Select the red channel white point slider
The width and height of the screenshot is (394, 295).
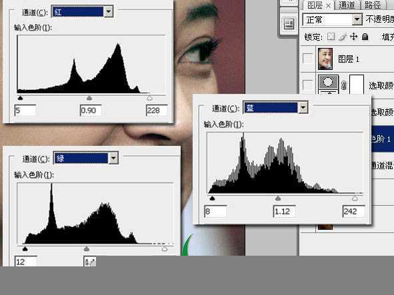[x=149, y=98]
